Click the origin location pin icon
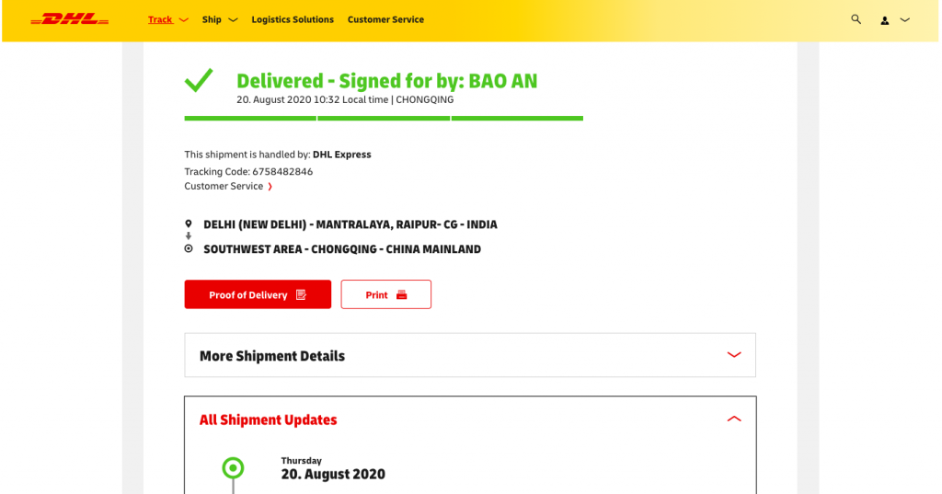 [x=189, y=224]
